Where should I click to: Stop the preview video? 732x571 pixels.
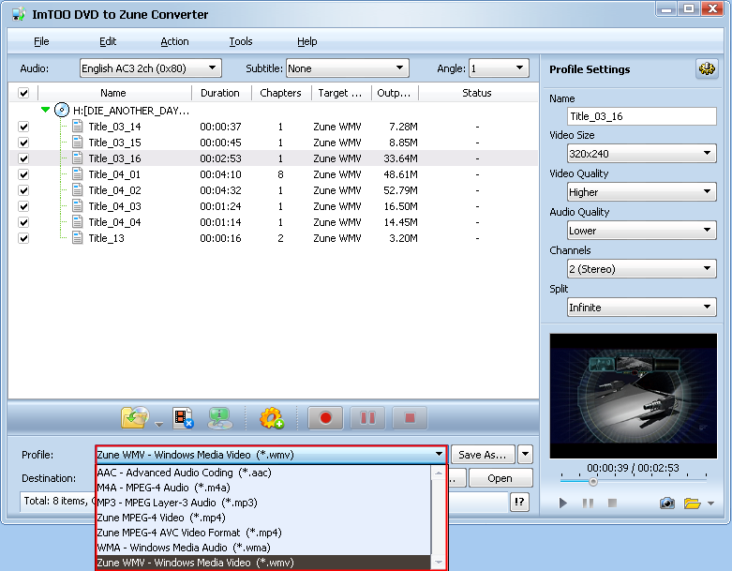pyautogui.click(x=612, y=503)
